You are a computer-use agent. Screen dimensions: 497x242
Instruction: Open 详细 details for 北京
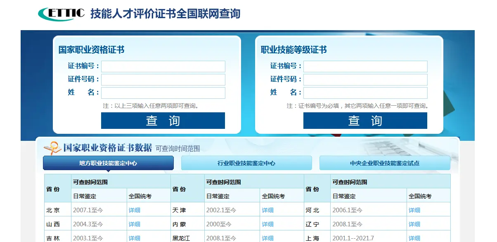point(134,210)
